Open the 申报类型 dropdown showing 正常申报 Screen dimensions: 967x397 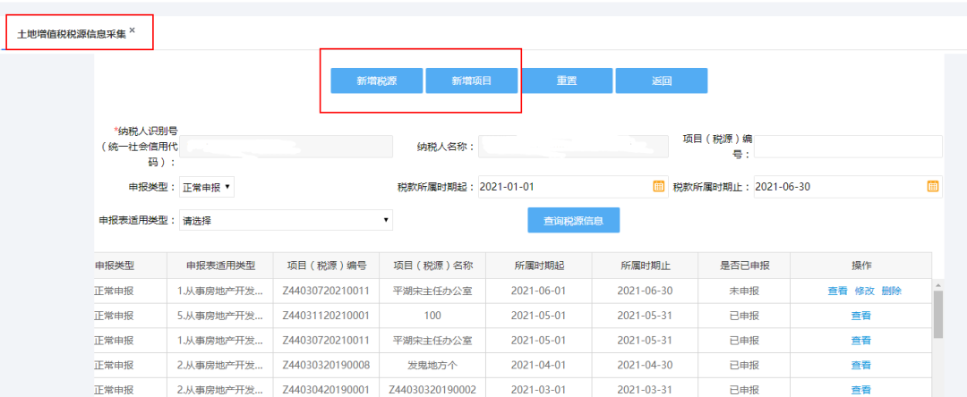(207, 187)
